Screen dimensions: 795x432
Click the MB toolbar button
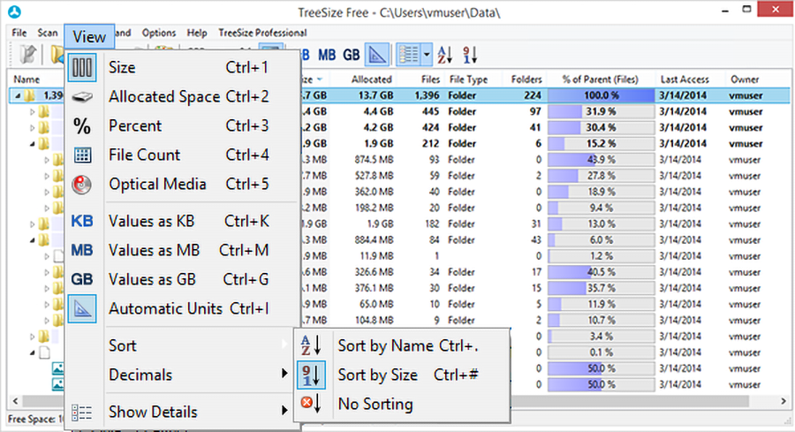point(327,55)
